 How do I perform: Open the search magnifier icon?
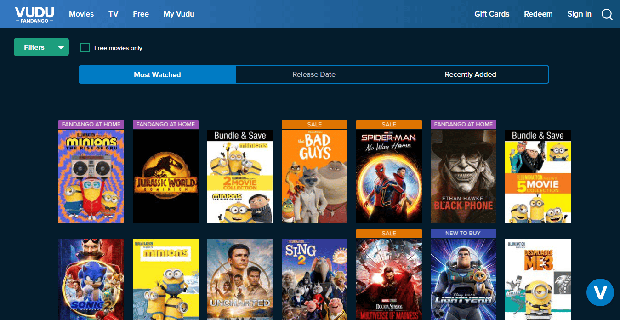[x=607, y=14]
